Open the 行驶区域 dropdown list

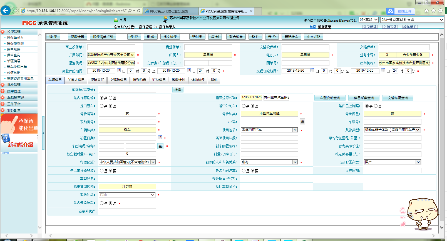tap(153, 162)
